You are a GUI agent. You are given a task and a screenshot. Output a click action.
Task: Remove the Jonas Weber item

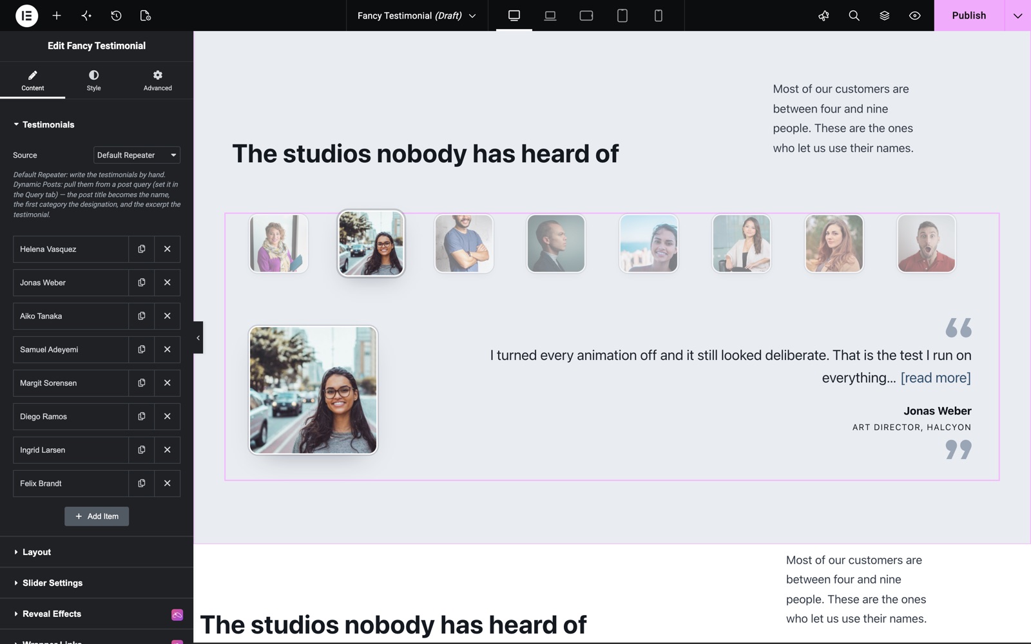[x=168, y=283]
